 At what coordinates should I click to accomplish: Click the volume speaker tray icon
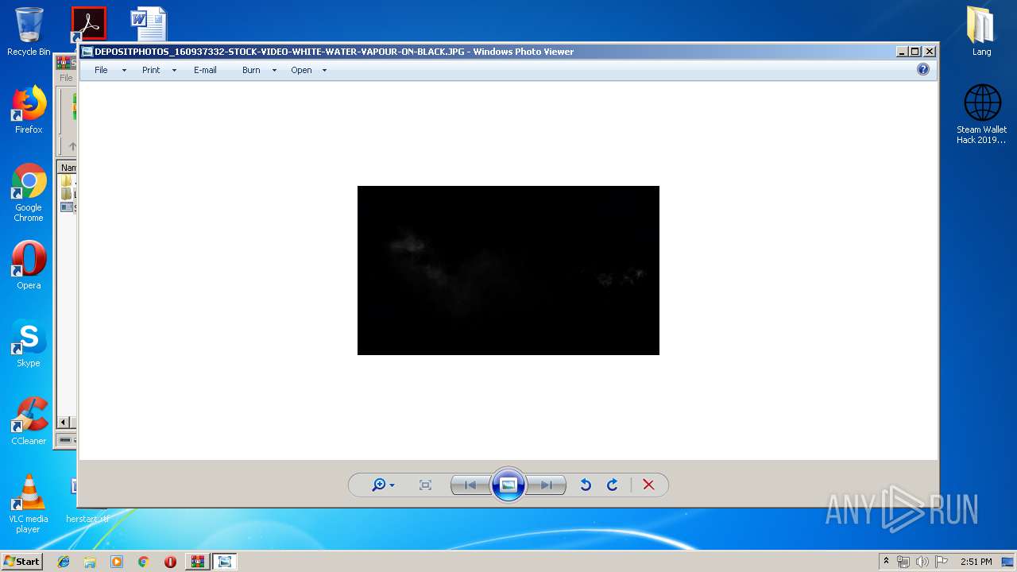tap(922, 562)
